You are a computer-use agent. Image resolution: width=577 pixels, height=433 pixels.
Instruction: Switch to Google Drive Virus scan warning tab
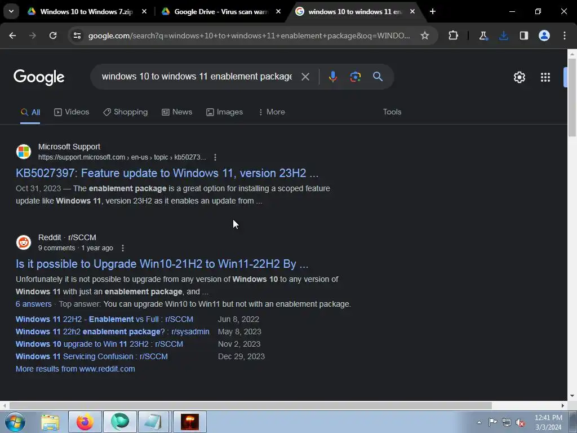(x=221, y=11)
